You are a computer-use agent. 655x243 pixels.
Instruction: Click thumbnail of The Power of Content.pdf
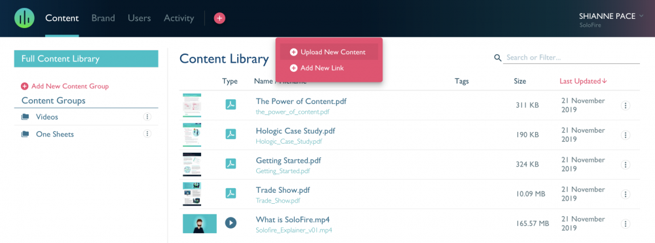coord(192,105)
